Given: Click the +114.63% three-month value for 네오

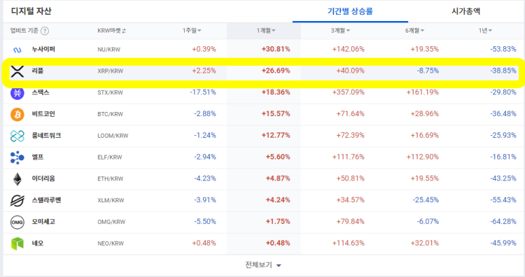Looking at the screenshot, I should tap(348, 243).
